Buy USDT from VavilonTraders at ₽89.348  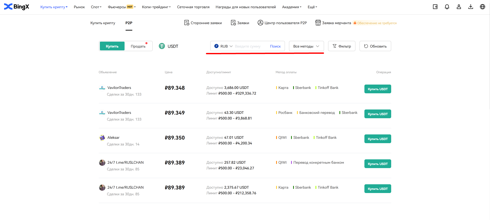[378, 89]
